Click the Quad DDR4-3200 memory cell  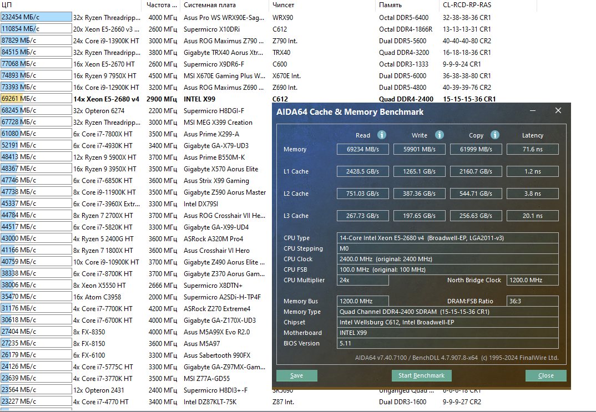[404, 53]
